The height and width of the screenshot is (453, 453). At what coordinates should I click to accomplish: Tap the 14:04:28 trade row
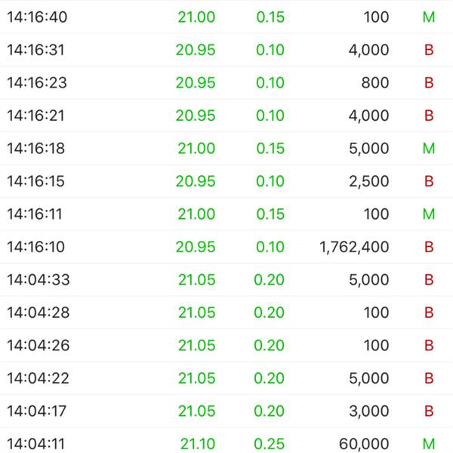(x=226, y=313)
